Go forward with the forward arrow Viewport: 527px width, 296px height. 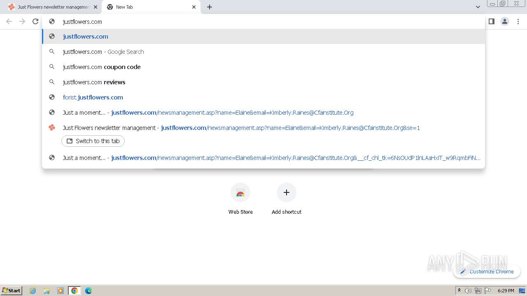pyautogui.click(x=22, y=21)
